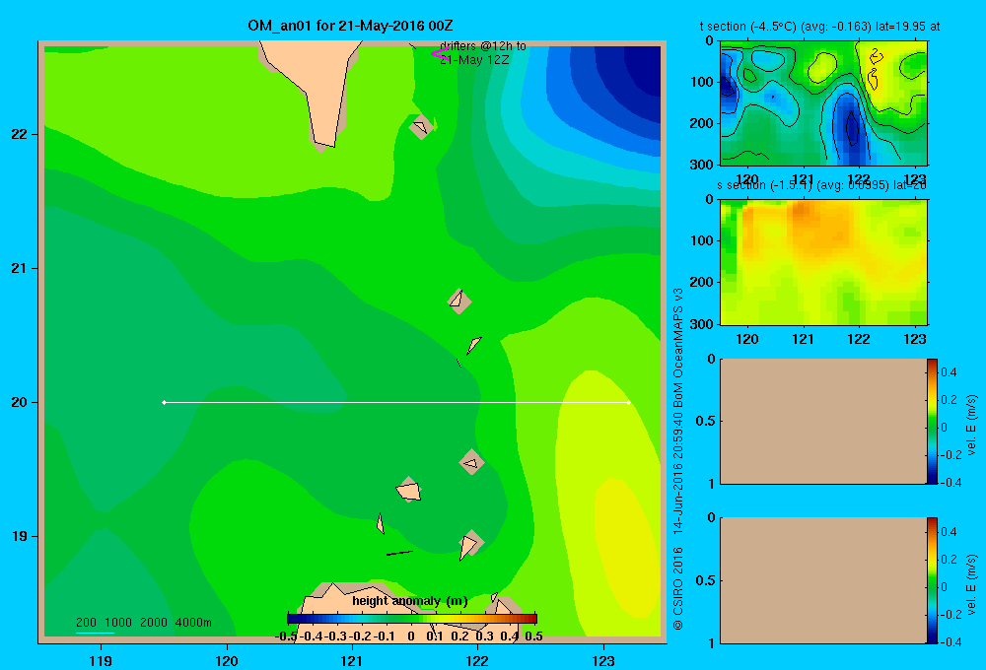The image size is (986, 670).
Task: Click the longitude 123 label below the main map
Action: click(603, 660)
